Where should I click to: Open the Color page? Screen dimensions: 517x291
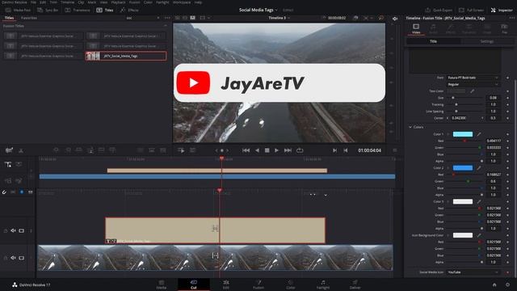pyautogui.click(x=291, y=285)
